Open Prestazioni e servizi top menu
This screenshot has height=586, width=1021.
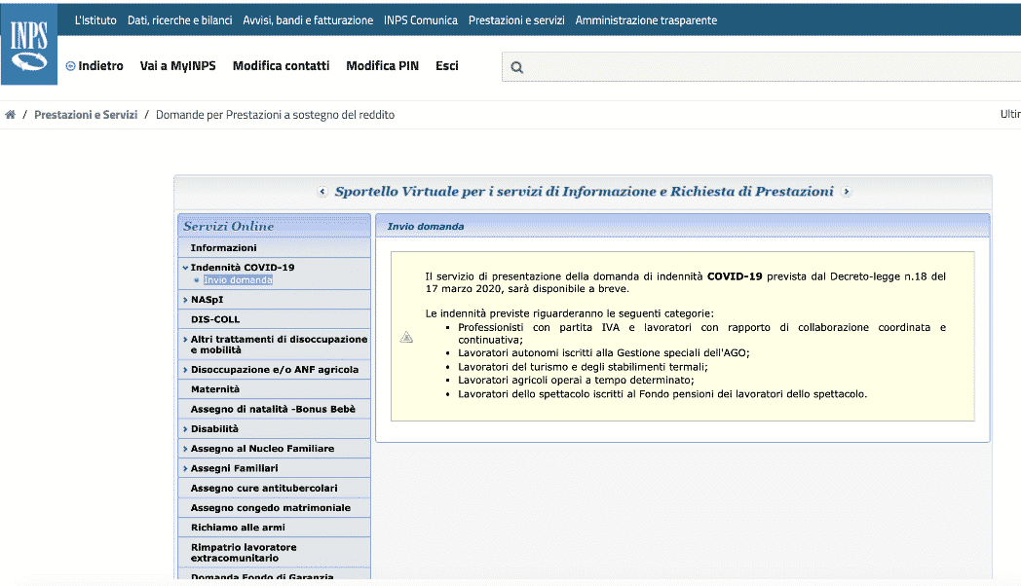coord(516,20)
